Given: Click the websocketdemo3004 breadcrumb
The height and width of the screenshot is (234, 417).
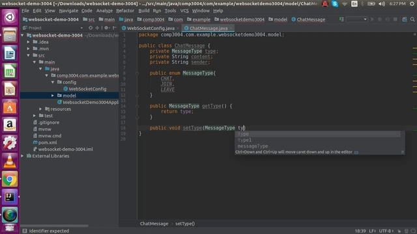Looking at the screenshot, I should coord(239,19).
